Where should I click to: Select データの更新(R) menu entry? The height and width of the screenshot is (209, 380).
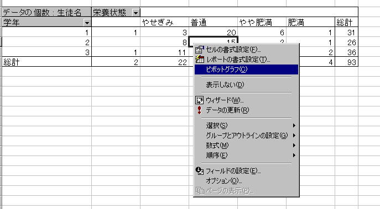coord(246,110)
